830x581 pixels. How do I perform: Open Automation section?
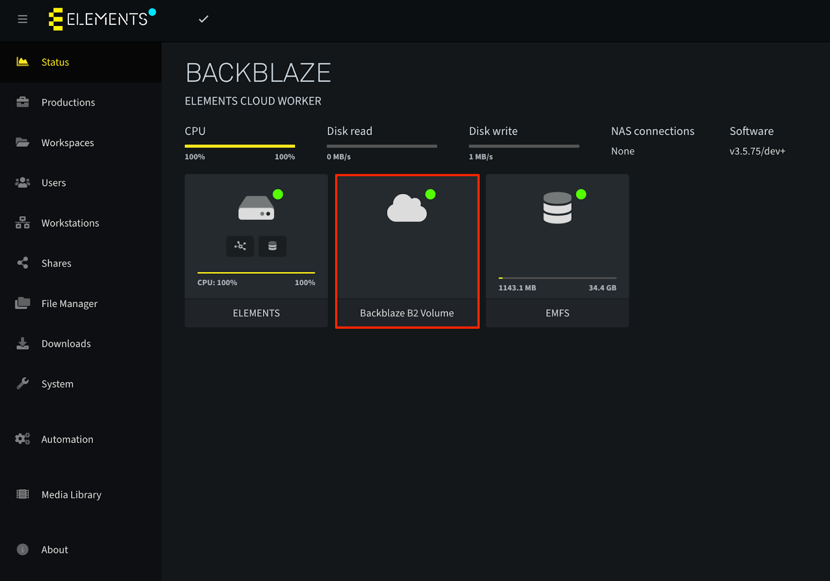click(x=80, y=439)
